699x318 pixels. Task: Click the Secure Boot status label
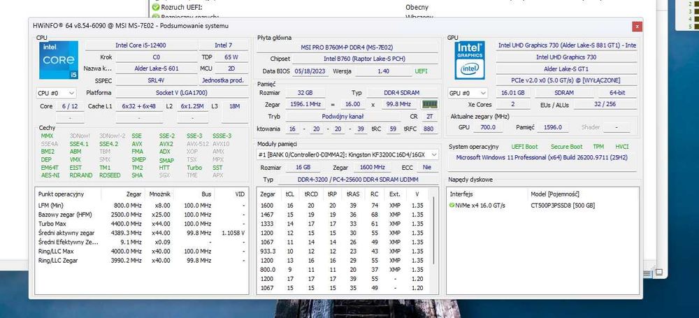click(566, 146)
